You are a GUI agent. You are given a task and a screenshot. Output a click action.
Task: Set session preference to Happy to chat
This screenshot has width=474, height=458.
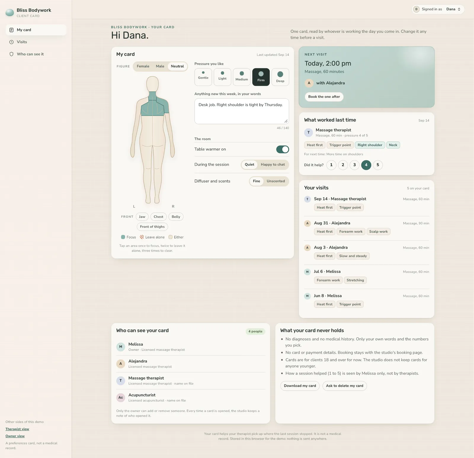point(273,165)
